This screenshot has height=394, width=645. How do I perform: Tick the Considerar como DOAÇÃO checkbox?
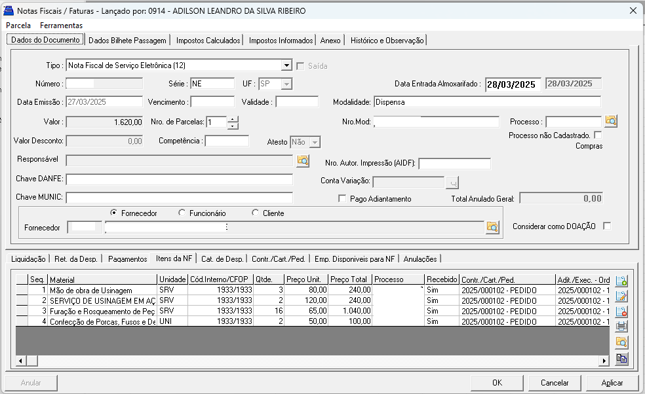pos(607,226)
